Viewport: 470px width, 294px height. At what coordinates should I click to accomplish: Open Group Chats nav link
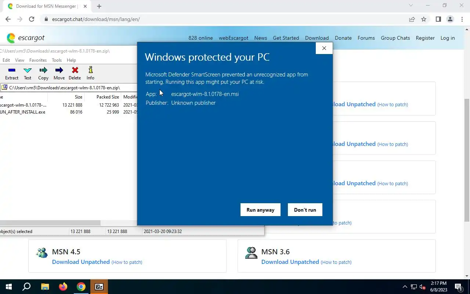coord(395,38)
